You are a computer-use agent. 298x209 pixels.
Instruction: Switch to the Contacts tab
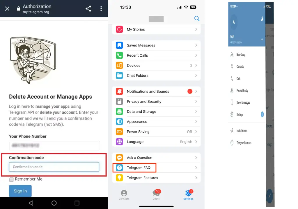pos(124,194)
